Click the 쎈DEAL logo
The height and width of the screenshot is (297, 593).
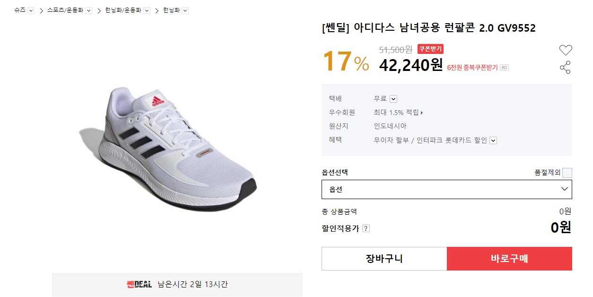(139, 284)
